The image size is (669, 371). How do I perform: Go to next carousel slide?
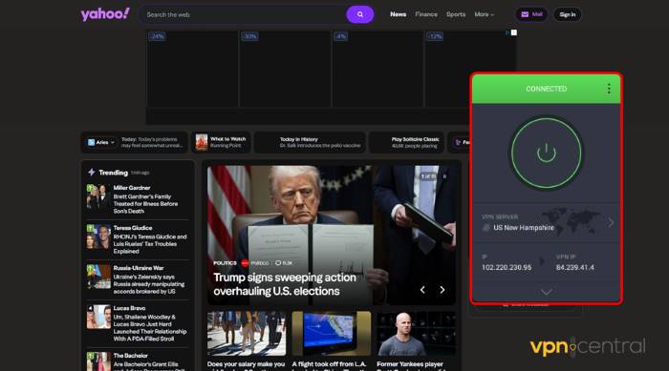click(x=442, y=290)
